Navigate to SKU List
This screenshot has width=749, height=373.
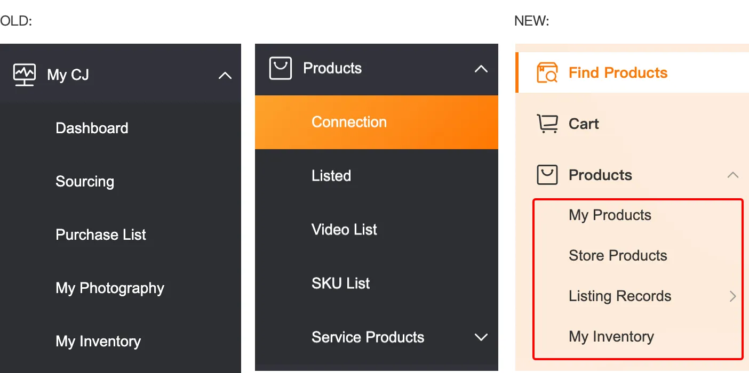340,283
